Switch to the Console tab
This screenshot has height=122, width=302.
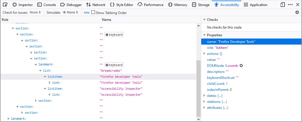coord(47,5)
